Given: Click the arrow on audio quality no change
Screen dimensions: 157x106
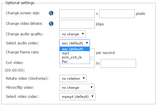Looking at the screenshot, I should (83, 34).
